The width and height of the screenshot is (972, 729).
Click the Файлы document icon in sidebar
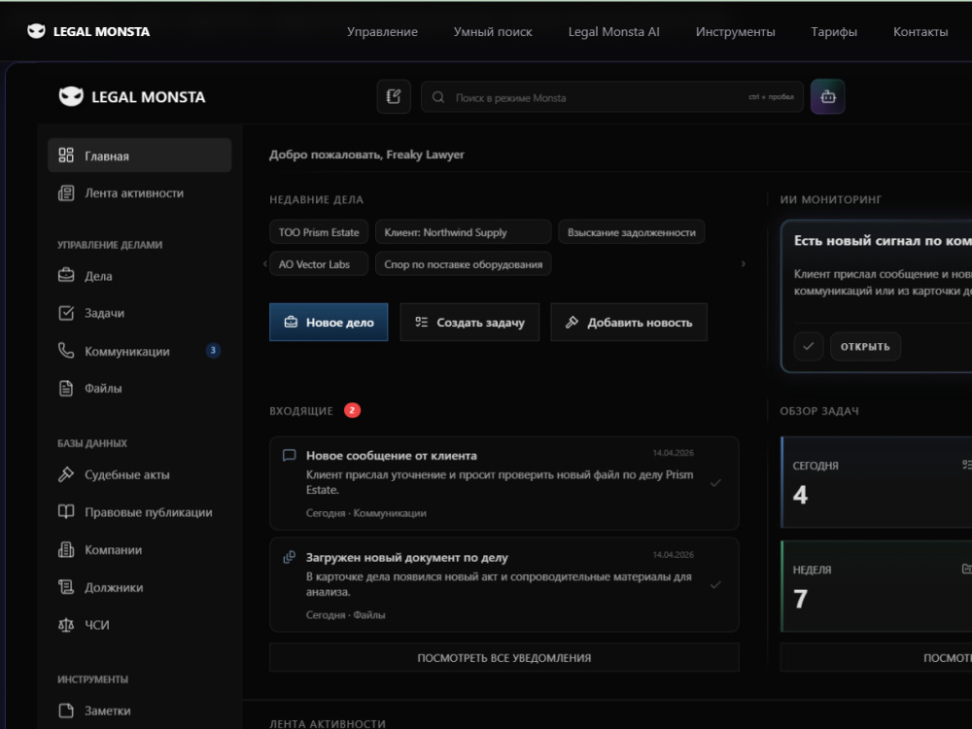pyautogui.click(x=66, y=388)
